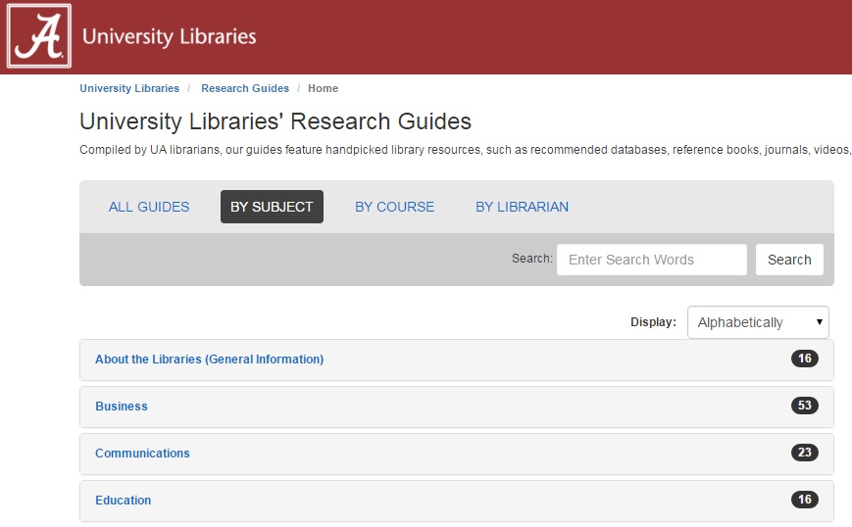This screenshot has height=527, width=852.
Task: Click the 53 count badge for Business
Action: click(804, 406)
